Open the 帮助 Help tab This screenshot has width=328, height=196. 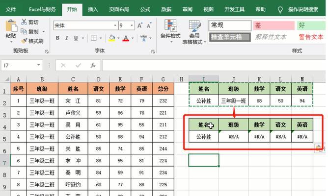260,9
